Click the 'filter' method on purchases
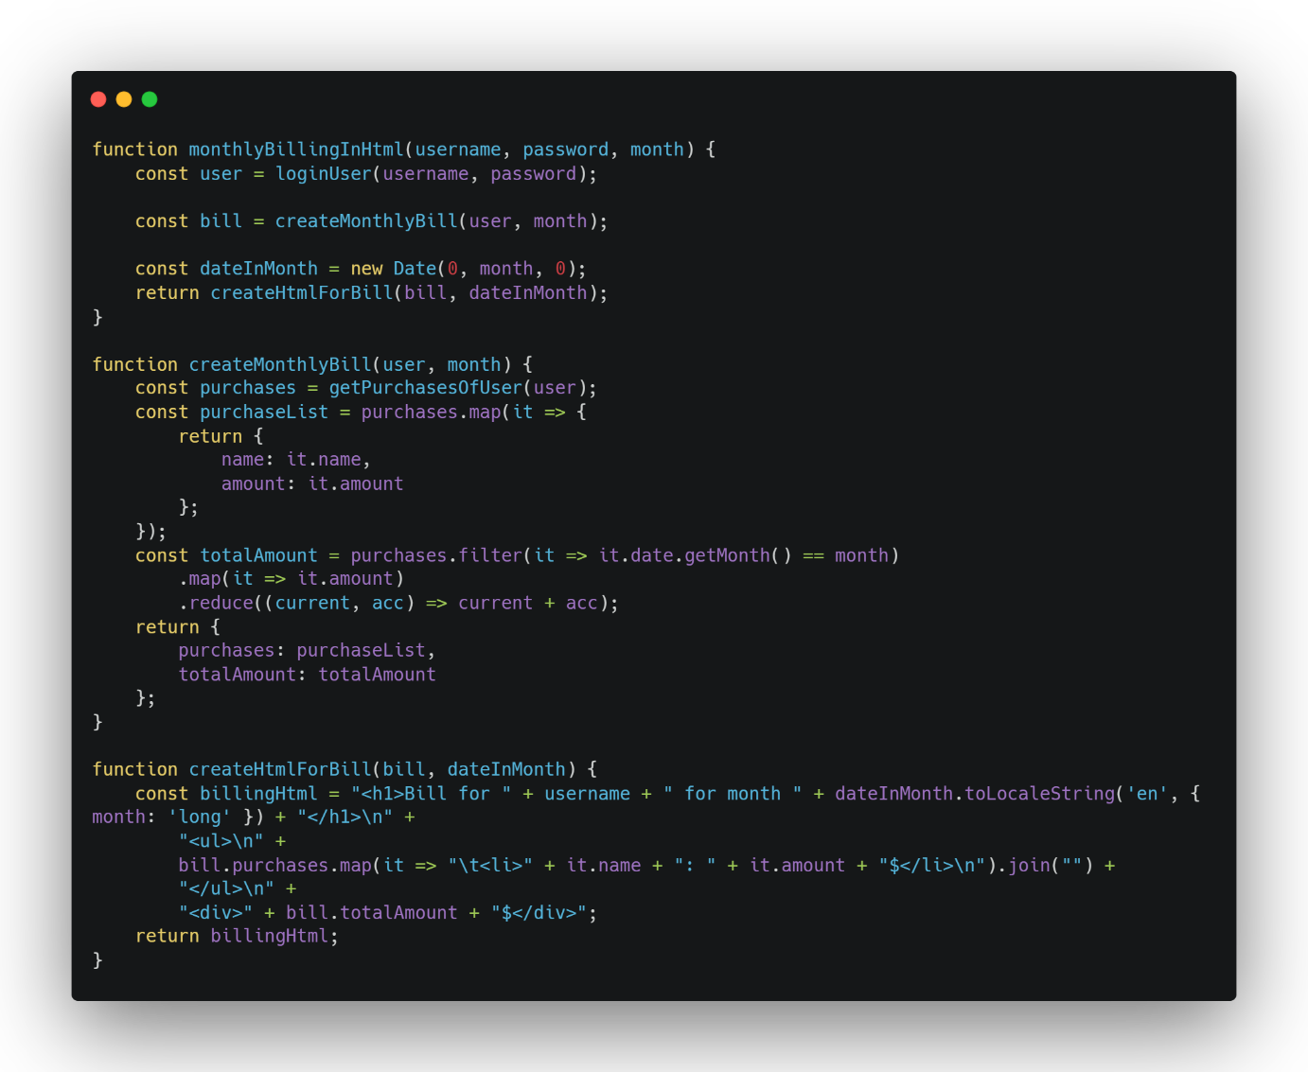This screenshot has height=1072, width=1308. tap(490, 555)
